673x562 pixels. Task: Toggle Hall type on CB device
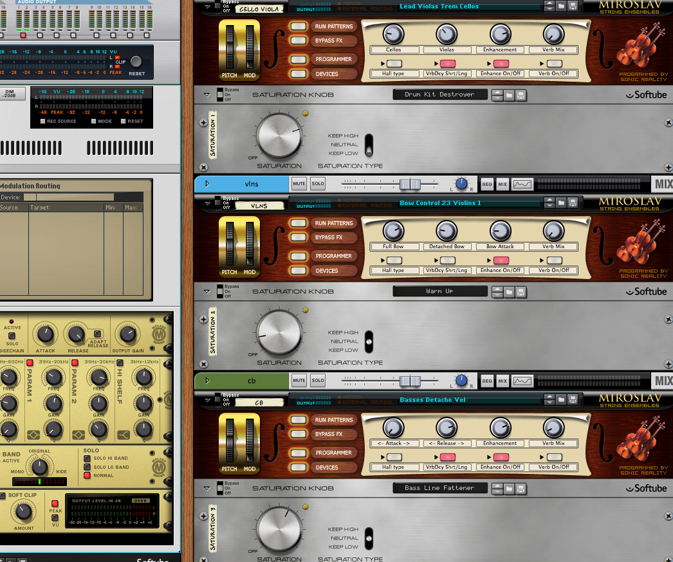(394, 457)
